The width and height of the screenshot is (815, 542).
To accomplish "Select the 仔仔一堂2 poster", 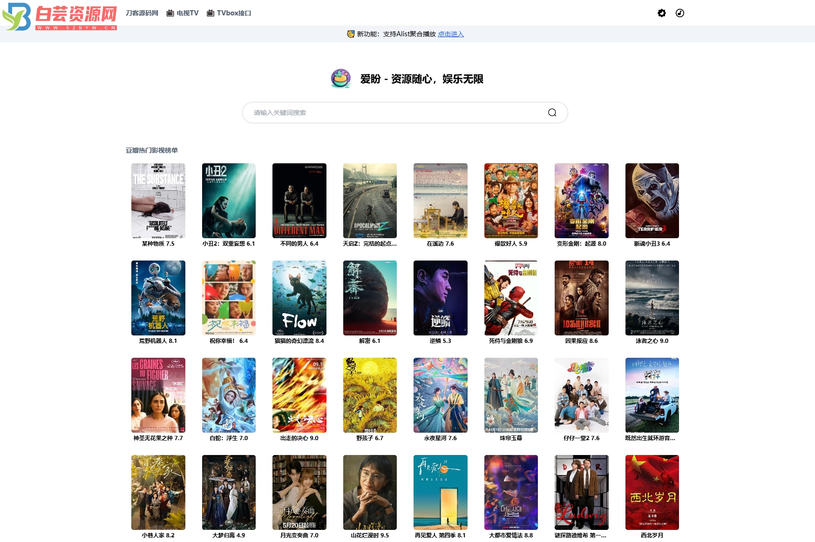I will [x=582, y=395].
